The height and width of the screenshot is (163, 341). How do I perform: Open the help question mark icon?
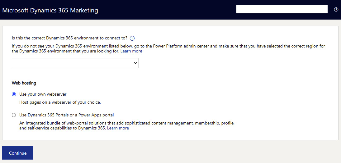pyautogui.click(x=336, y=10)
